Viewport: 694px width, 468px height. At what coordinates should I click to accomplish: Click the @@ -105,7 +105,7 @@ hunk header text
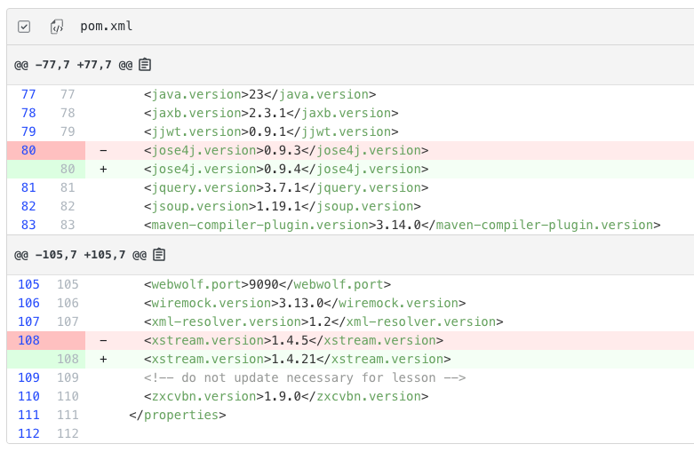pos(80,255)
